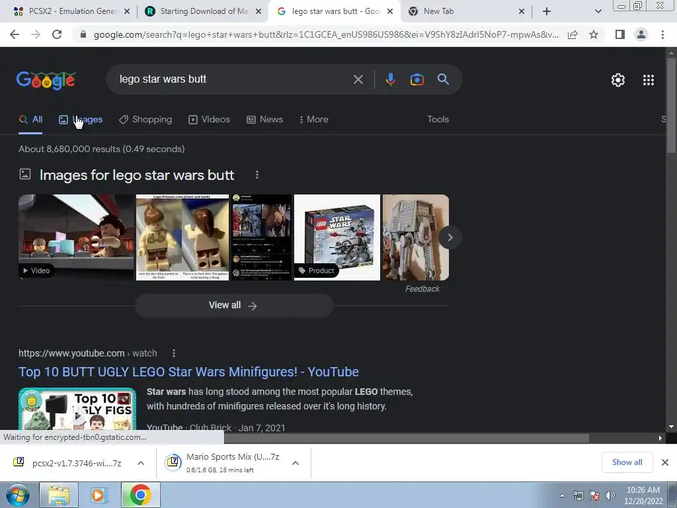Viewport: 677px width, 508px height.
Task: Select the News search filter
Action: tap(264, 120)
